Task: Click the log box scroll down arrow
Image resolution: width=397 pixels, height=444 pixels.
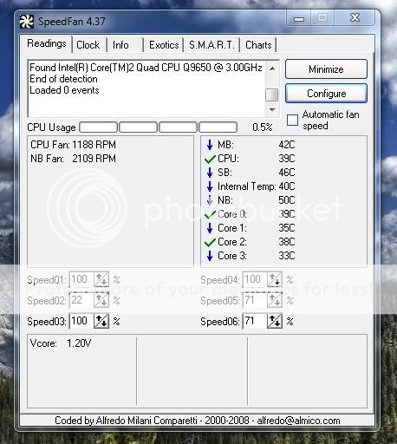Action: [x=272, y=110]
